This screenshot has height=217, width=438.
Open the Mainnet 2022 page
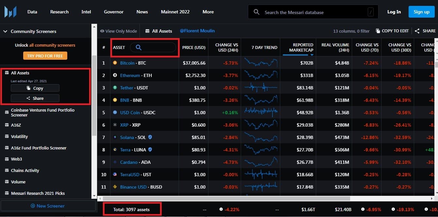(x=175, y=12)
